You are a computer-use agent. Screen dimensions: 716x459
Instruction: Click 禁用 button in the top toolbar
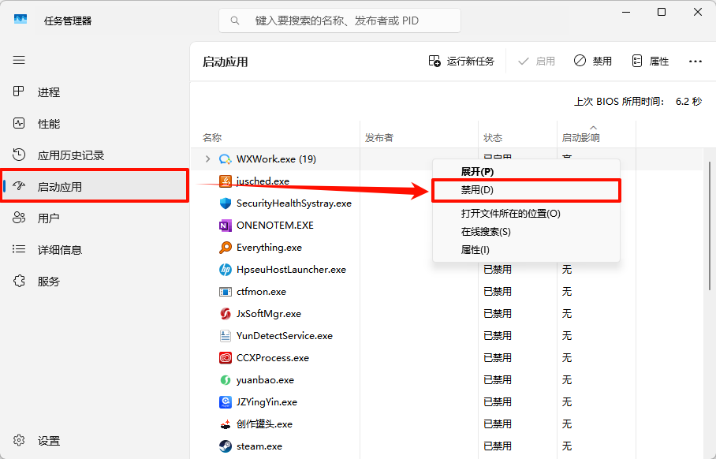[592, 61]
